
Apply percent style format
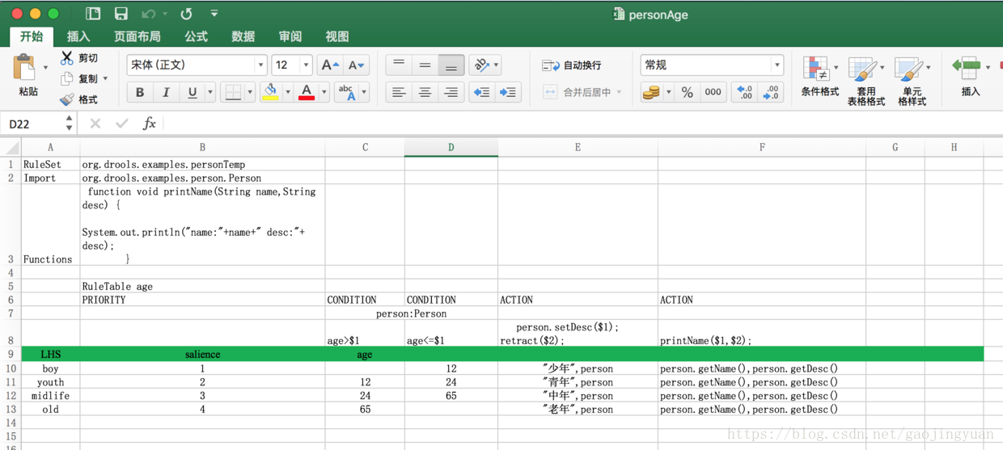tap(687, 92)
